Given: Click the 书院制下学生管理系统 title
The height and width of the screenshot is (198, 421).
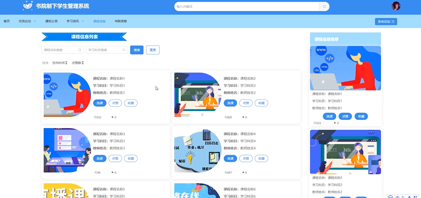Looking at the screenshot, I should point(62,6).
